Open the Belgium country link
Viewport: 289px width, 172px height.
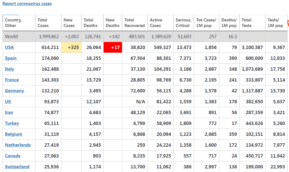point(14,134)
